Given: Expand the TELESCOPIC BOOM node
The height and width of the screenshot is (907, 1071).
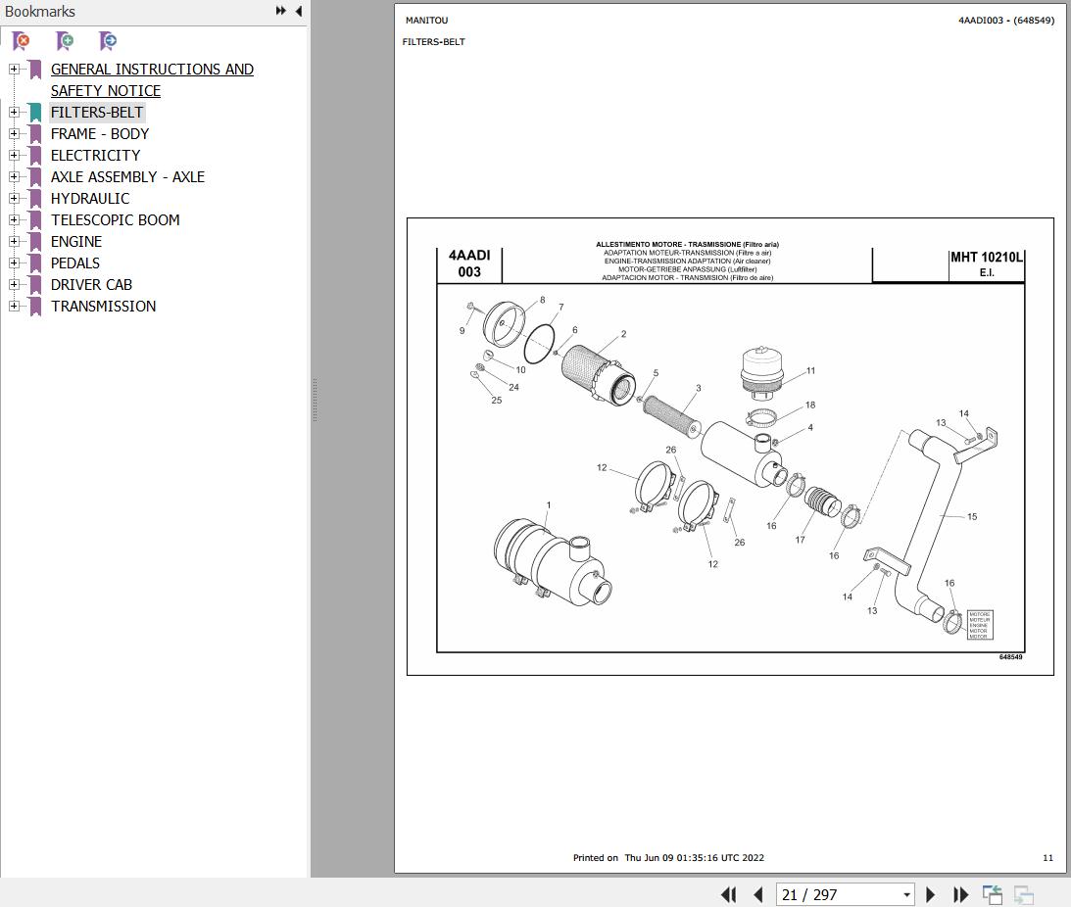Looking at the screenshot, I should [14, 220].
